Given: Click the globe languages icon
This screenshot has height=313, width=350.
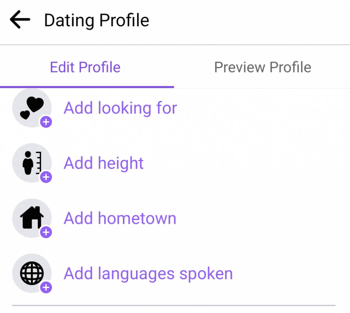Looking at the screenshot, I should [x=32, y=273].
